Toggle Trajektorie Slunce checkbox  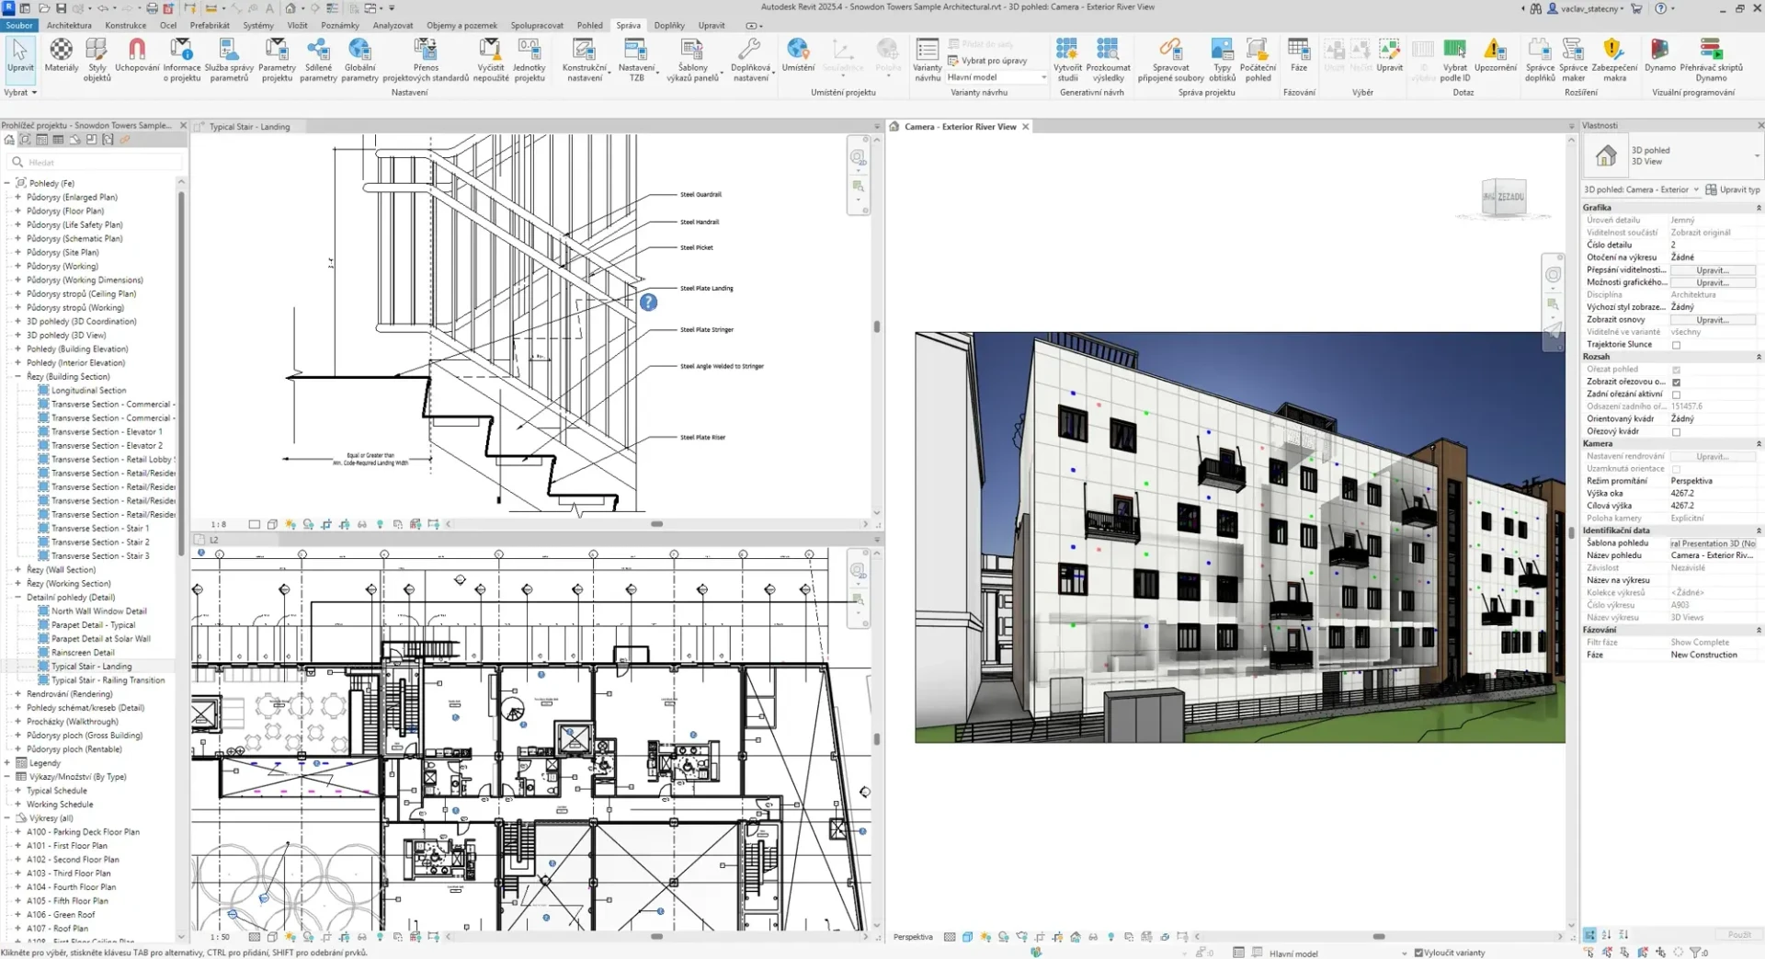point(1676,345)
